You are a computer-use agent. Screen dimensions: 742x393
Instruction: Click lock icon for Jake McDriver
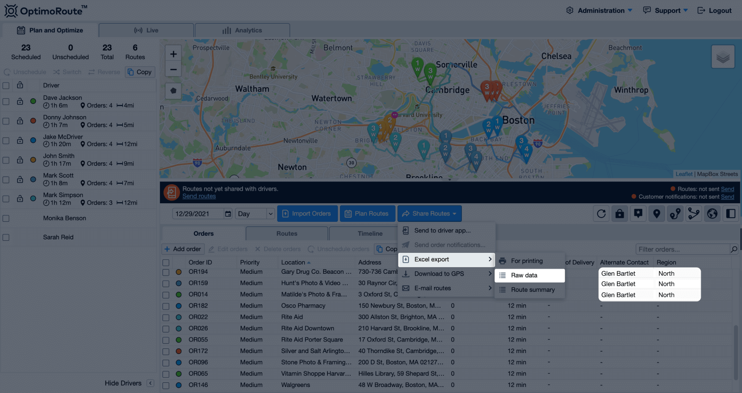[20, 140]
